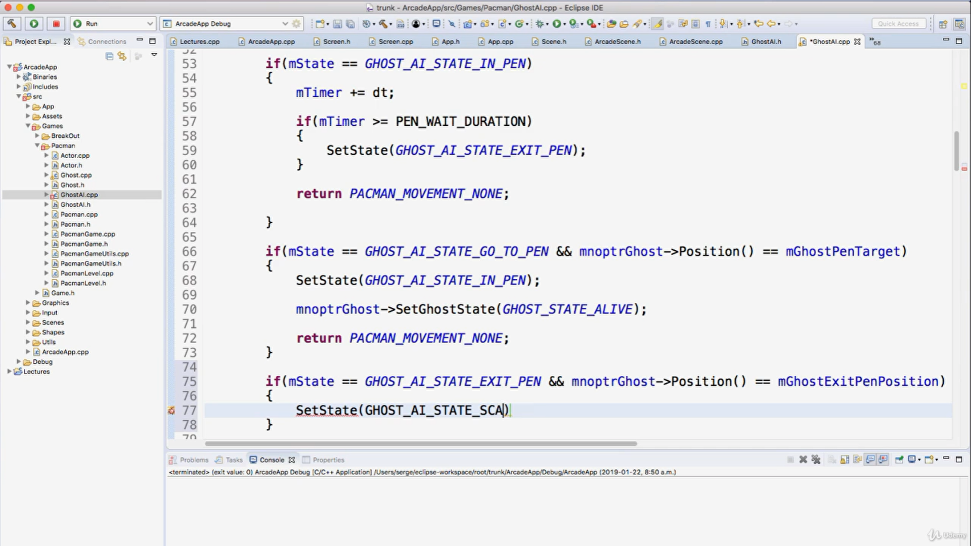Viewport: 971px width, 546px height.
Task: Switch to GhostAI.h editor tab
Action: pos(762,41)
